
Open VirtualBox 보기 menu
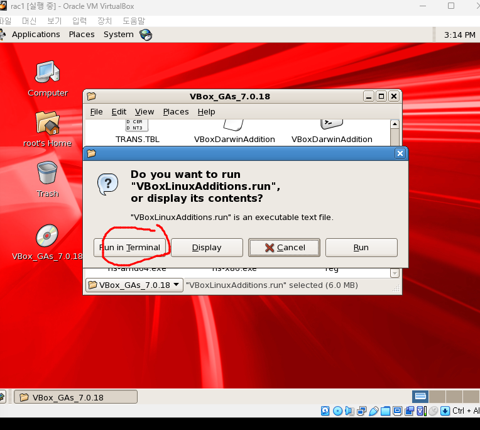pos(54,21)
